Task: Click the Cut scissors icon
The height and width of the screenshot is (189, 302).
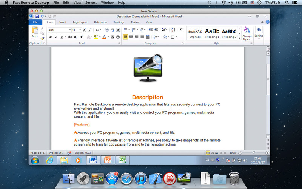Action: pos(42,28)
